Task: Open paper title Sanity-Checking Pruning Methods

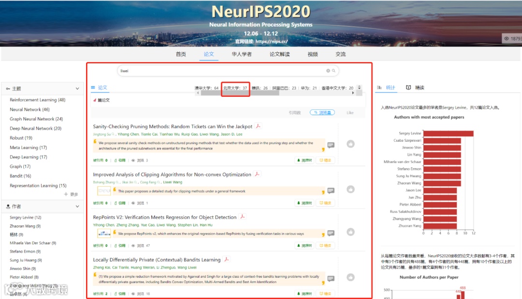Action: (x=173, y=126)
